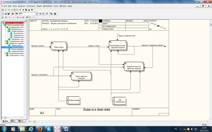Open the Model Explorer toggle icon
The width and height of the screenshot is (212, 132).
click(x=51, y=14)
